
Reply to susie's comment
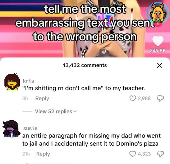[x=43, y=154]
